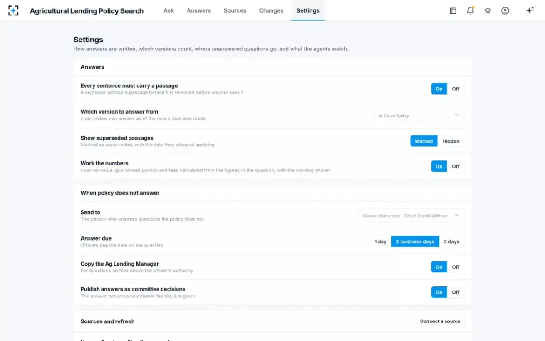The width and height of the screenshot is (545, 341).
Task: Set superseded passages to Marked
Action: pyautogui.click(x=424, y=141)
